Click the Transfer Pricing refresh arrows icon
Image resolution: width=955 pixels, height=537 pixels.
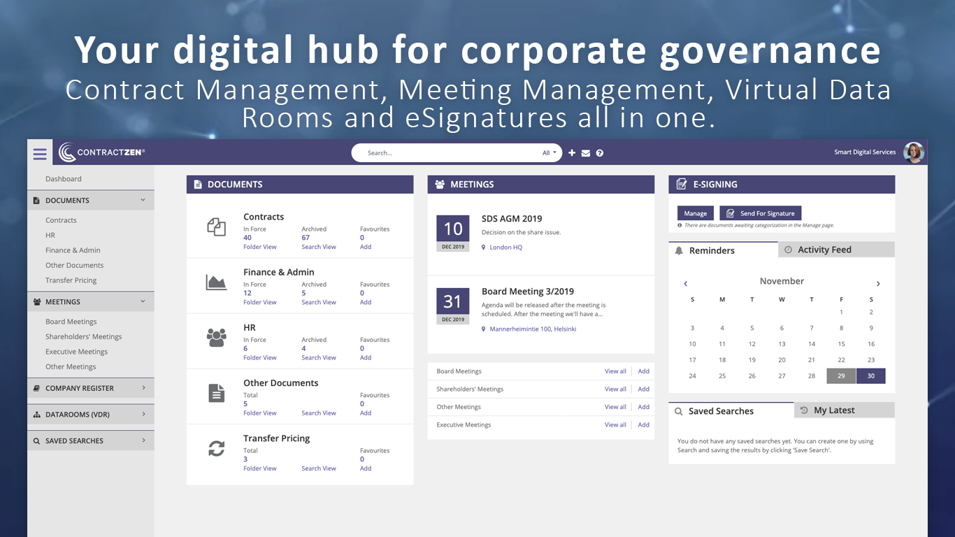pos(217,449)
